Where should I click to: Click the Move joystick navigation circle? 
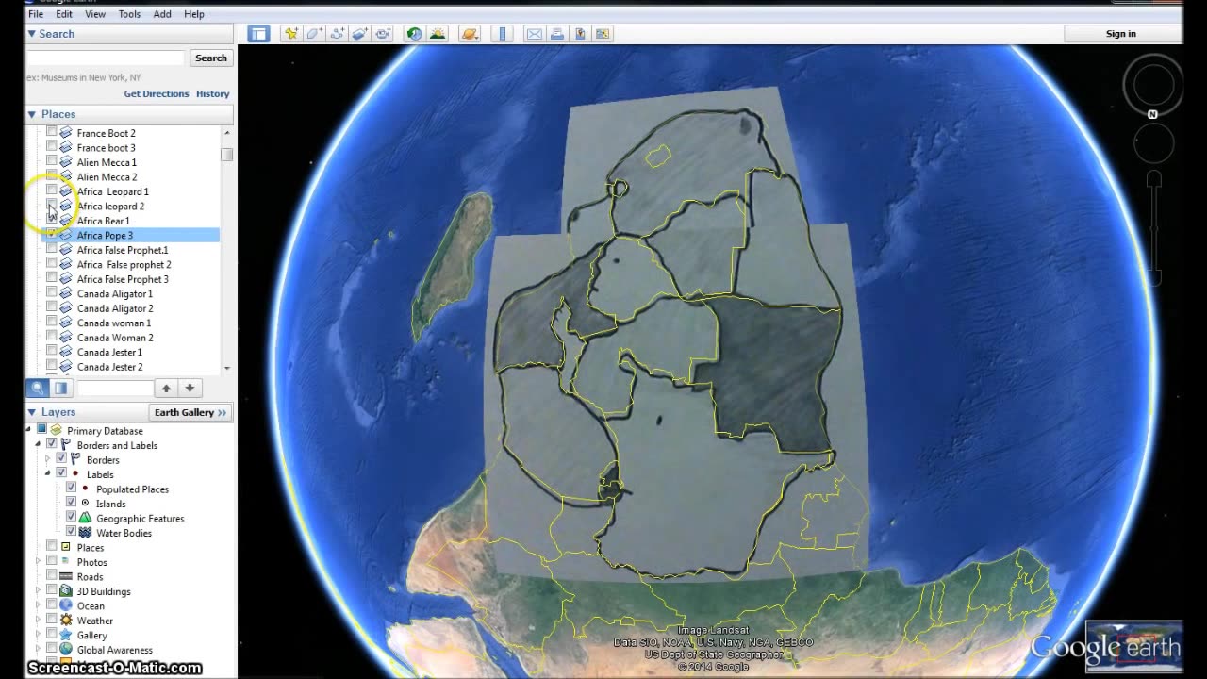(x=1152, y=143)
